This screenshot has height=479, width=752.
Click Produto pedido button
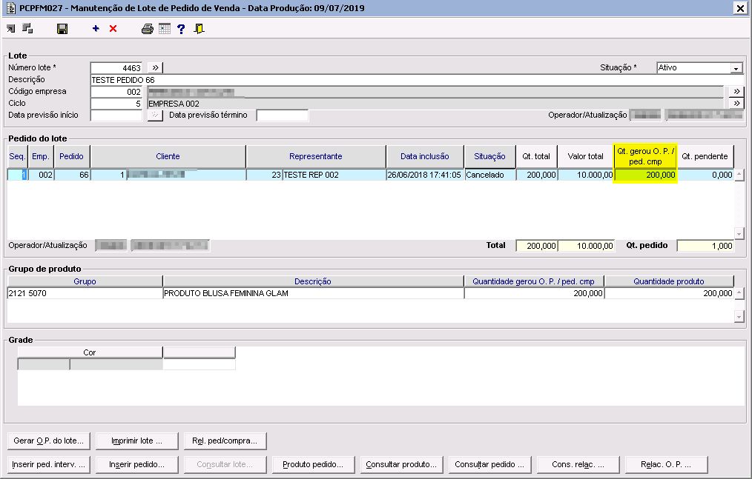click(313, 464)
